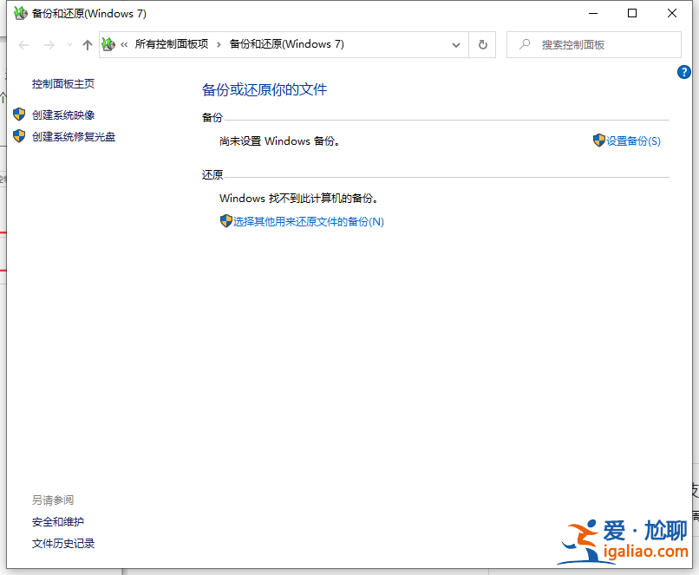Open 安全和维护 from the bottom links

tap(57, 522)
